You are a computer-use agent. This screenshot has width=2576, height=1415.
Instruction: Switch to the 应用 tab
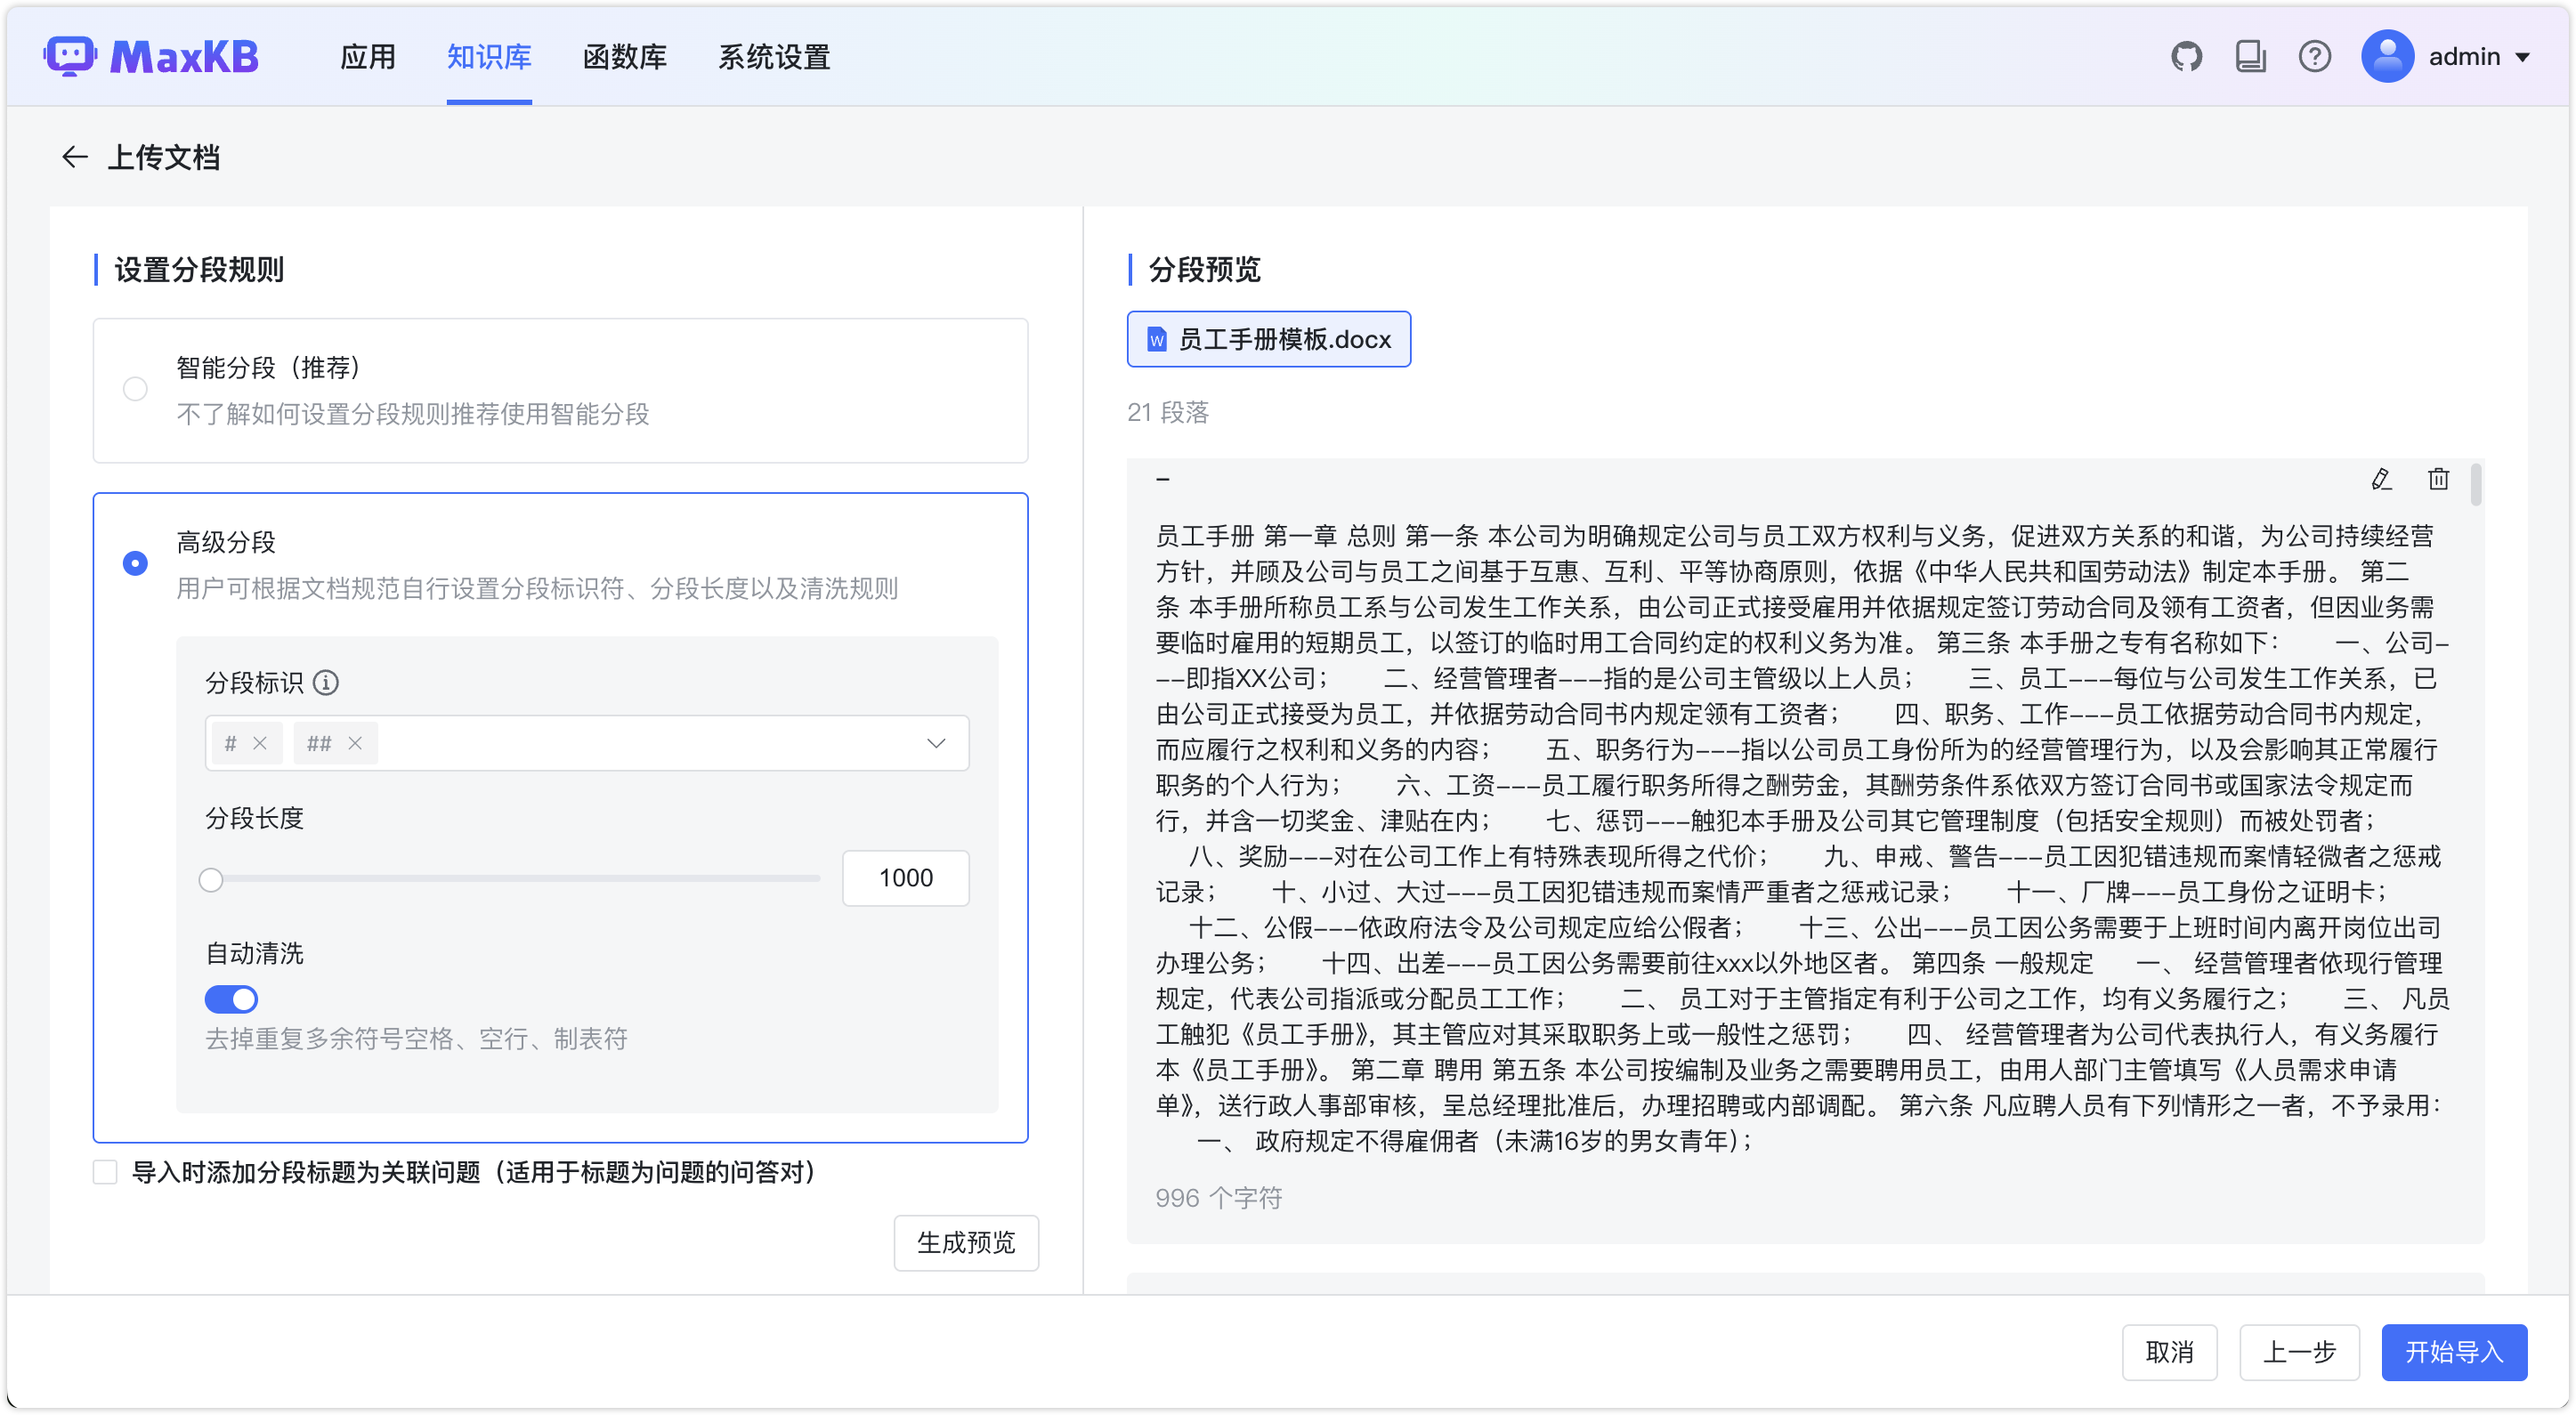coord(367,57)
